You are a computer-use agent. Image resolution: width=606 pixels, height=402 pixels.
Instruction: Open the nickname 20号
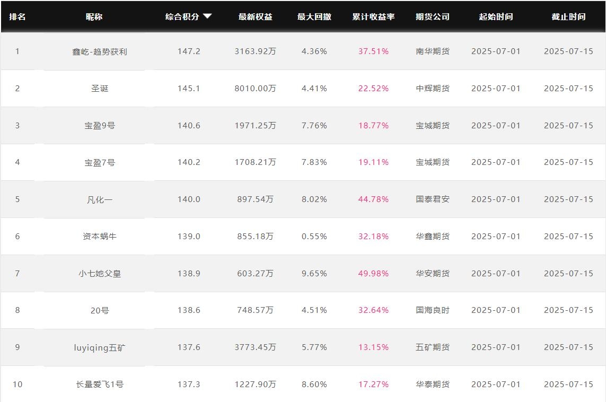(100, 310)
